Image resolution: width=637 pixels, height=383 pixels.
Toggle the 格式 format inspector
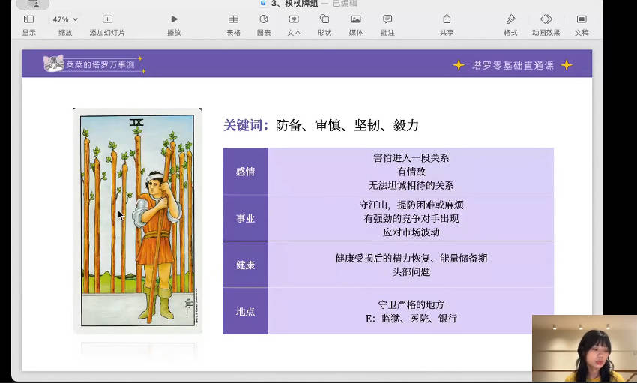[510, 19]
